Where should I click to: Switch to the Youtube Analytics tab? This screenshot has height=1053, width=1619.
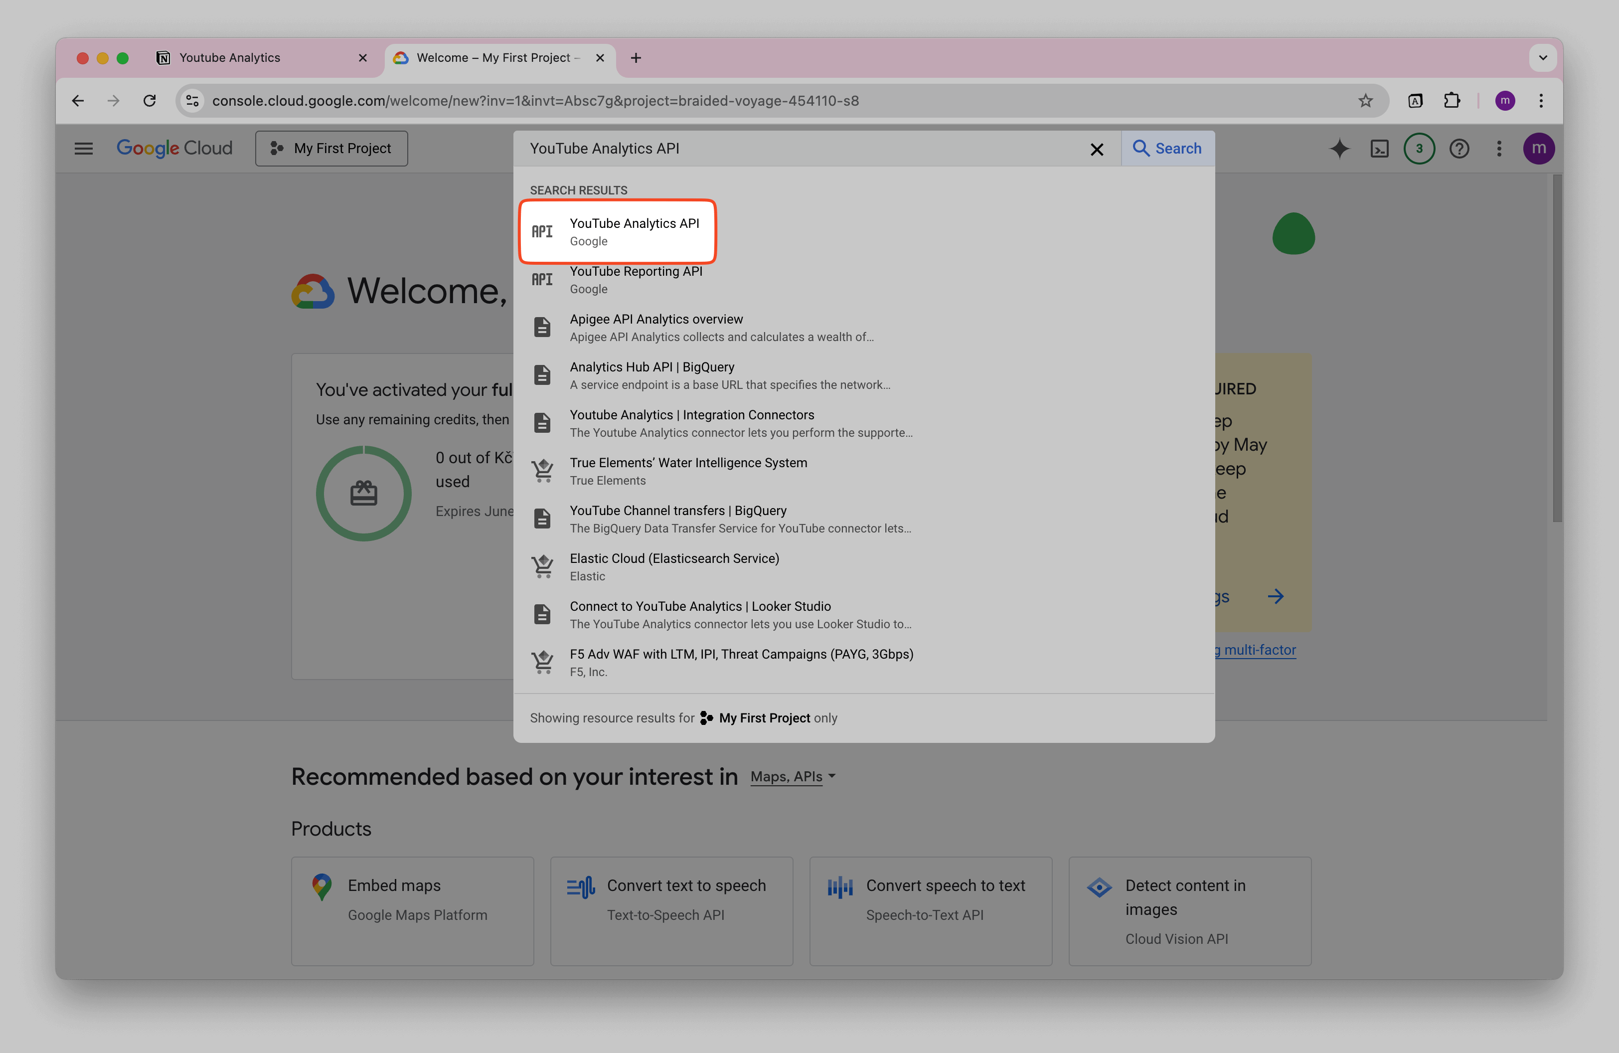(x=229, y=58)
